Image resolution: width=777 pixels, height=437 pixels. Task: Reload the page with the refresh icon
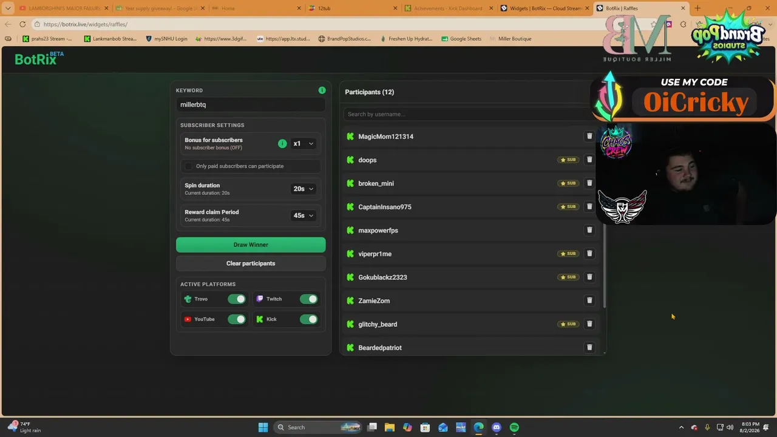[x=22, y=24]
